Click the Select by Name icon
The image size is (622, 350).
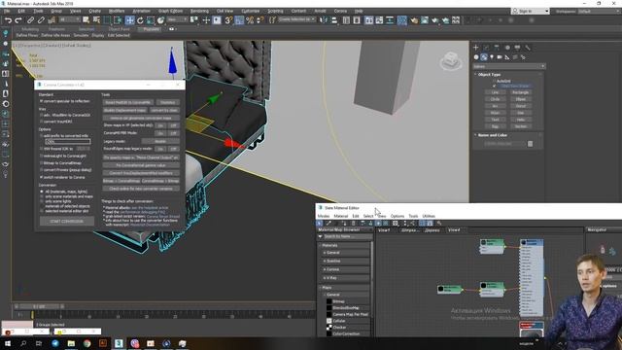click(x=96, y=19)
